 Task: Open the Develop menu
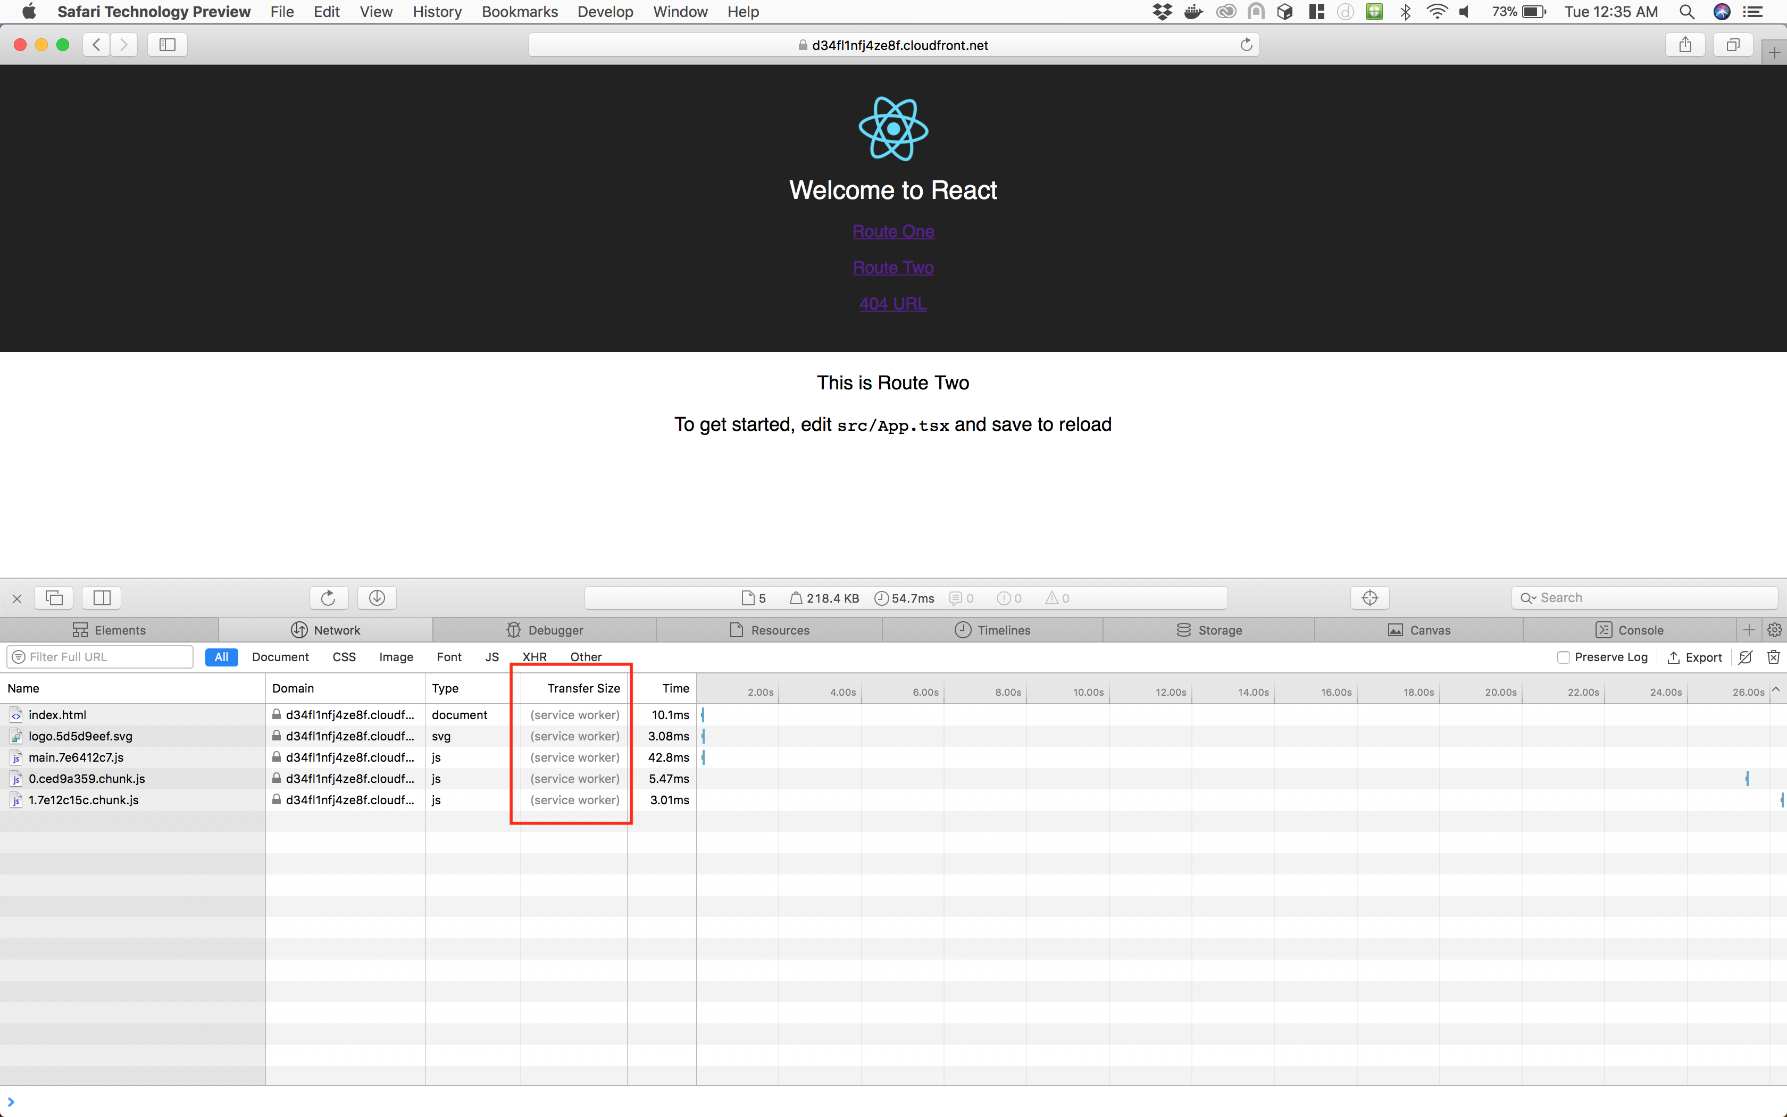click(x=605, y=12)
